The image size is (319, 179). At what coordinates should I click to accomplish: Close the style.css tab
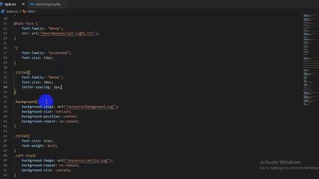[x=23, y=4]
